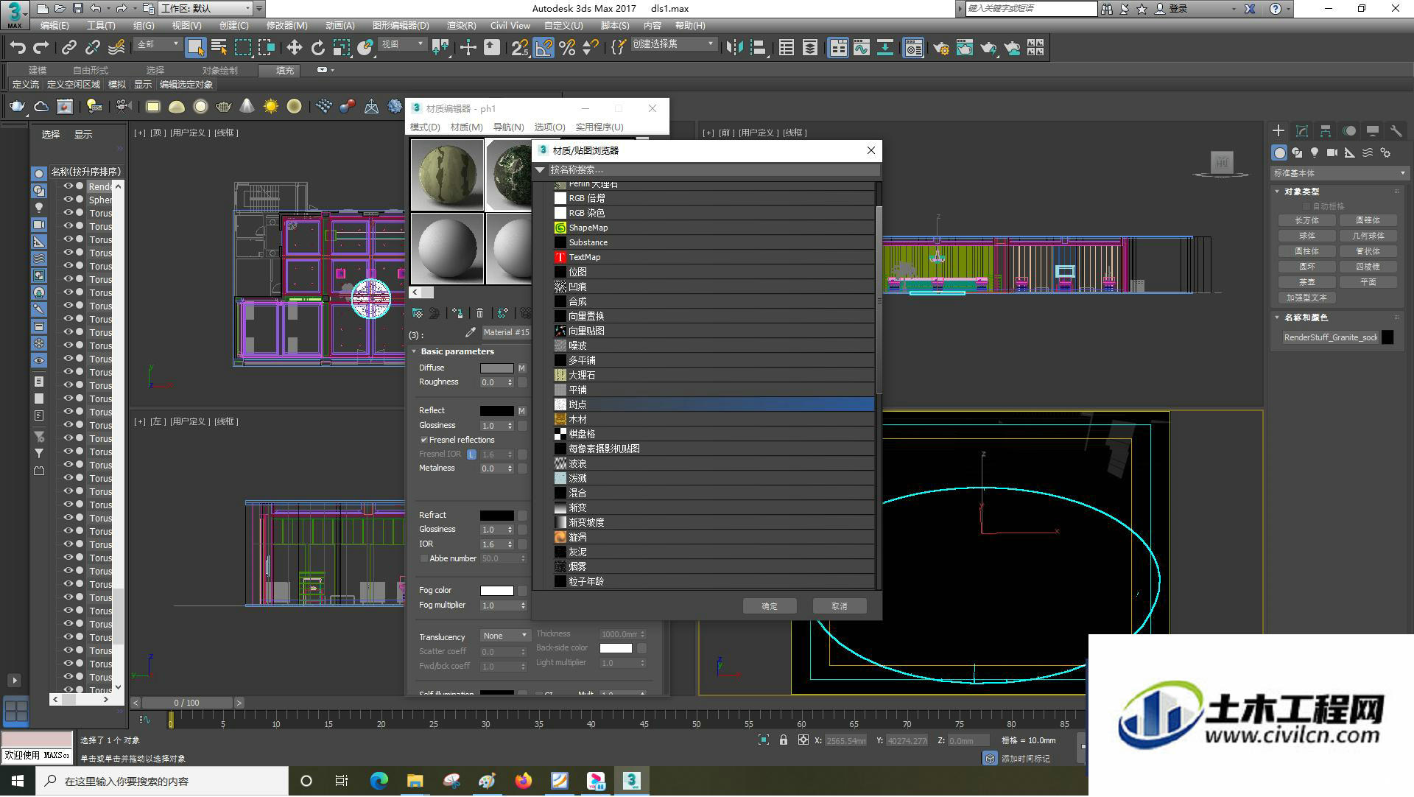Open Diffuse color swatch
1414x797 pixels.
coord(497,368)
